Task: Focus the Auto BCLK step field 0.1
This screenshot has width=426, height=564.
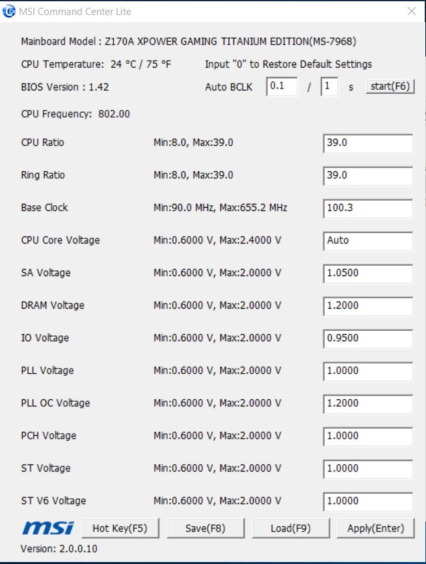Action: (282, 87)
